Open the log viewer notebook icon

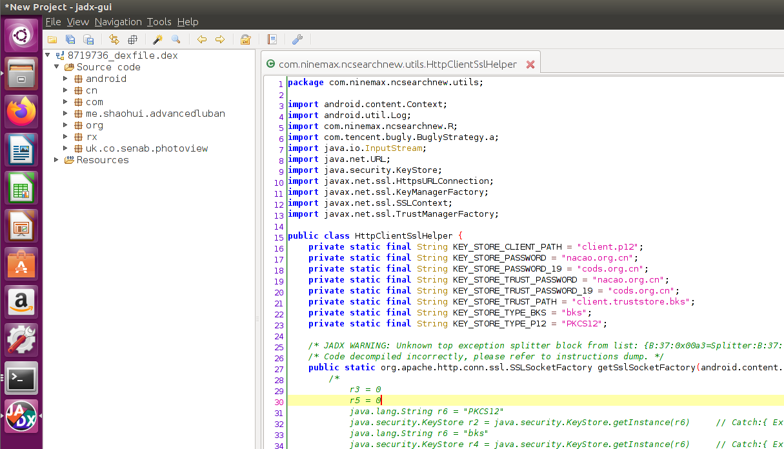click(272, 39)
